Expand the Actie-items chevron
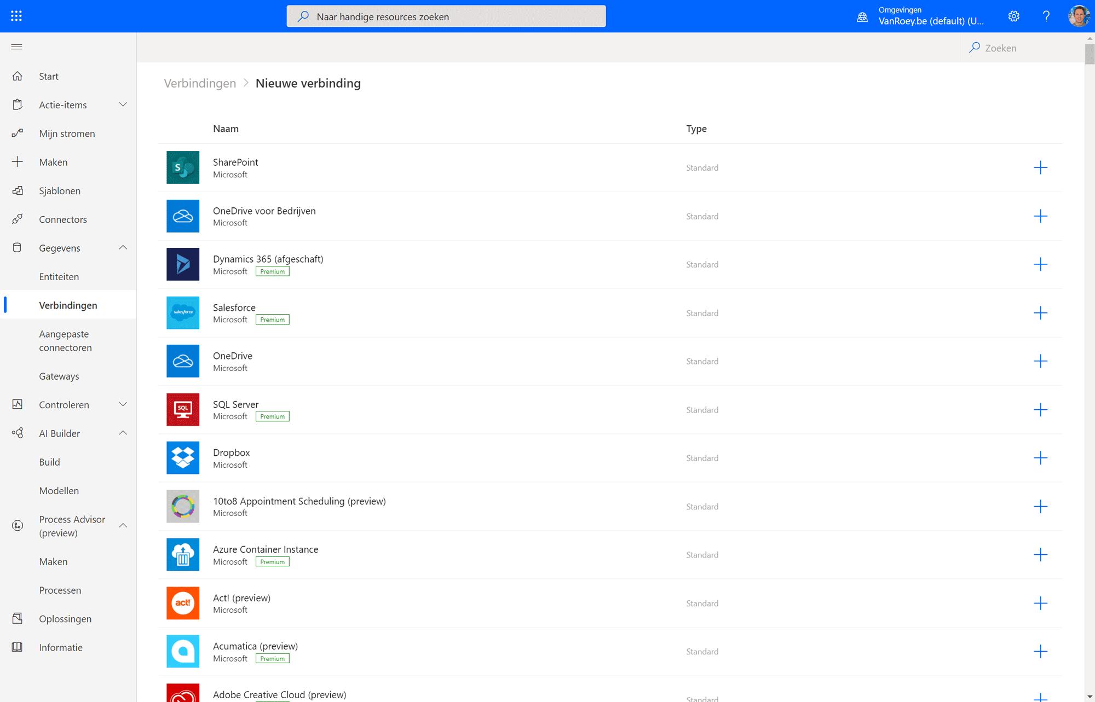Screen dimensions: 1095x702 click(123, 105)
